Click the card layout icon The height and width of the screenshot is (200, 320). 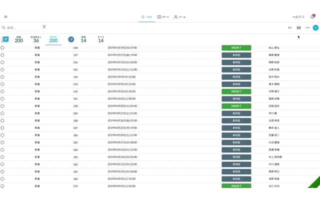click(x=298, y=27)
